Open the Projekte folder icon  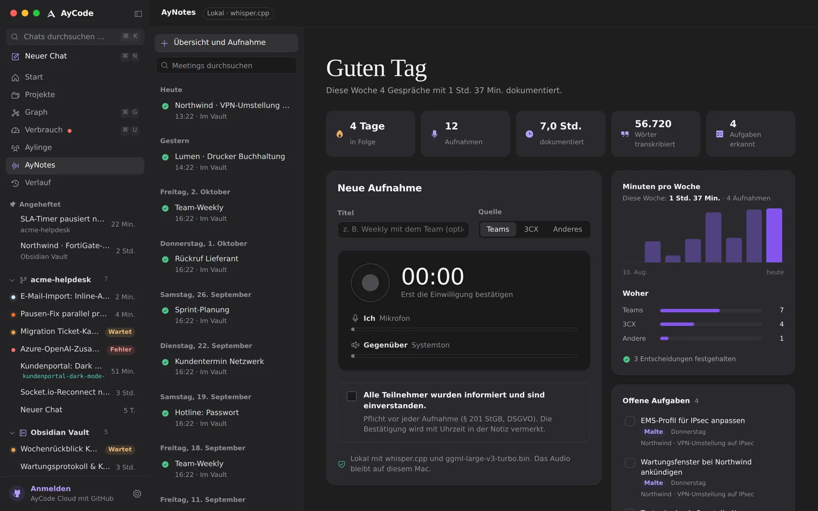click(15, 95)
